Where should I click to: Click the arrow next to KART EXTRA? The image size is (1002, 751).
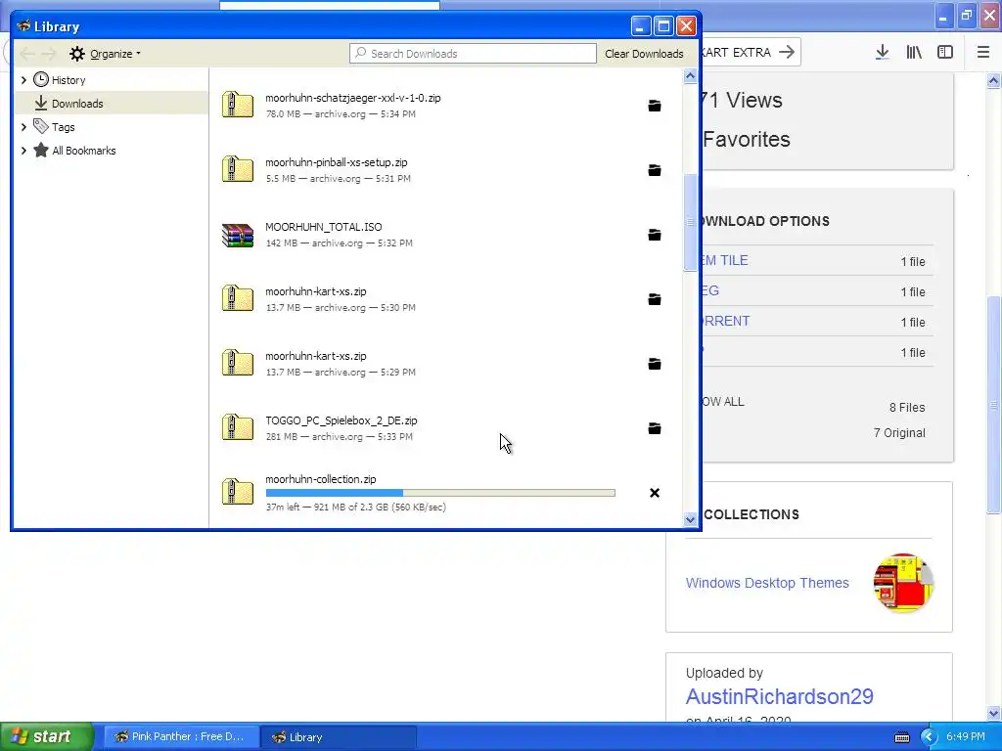point(788,52)
